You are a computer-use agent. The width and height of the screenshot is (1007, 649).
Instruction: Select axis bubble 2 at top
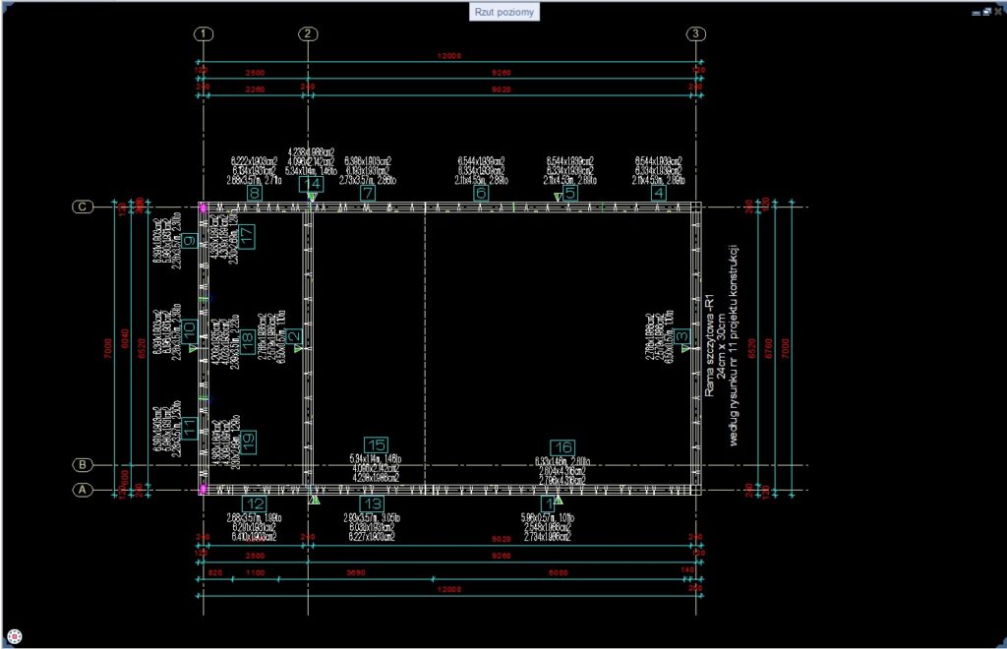[309, 34]
